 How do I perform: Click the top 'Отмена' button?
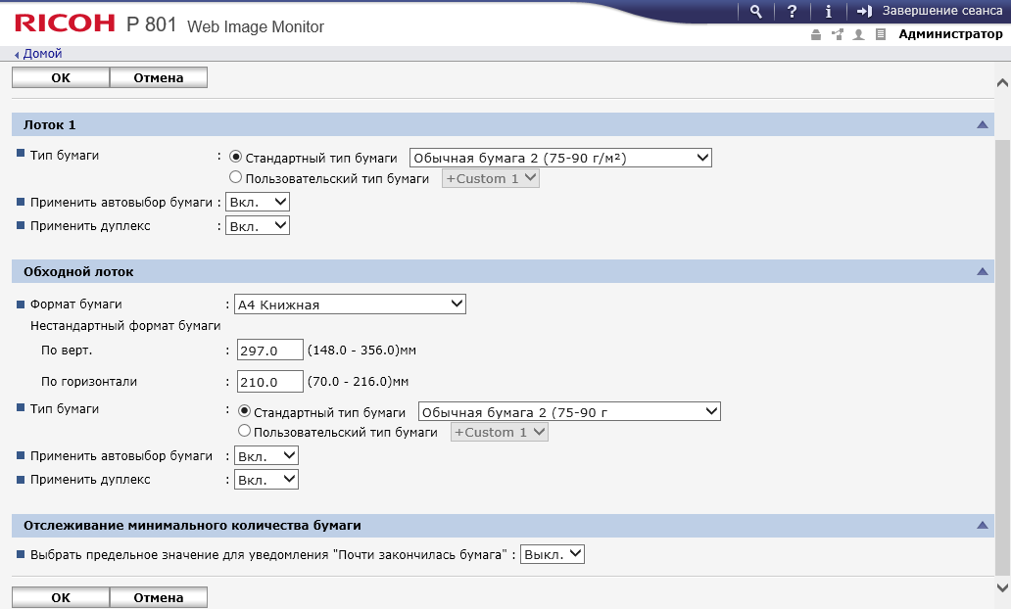[159, 77]
